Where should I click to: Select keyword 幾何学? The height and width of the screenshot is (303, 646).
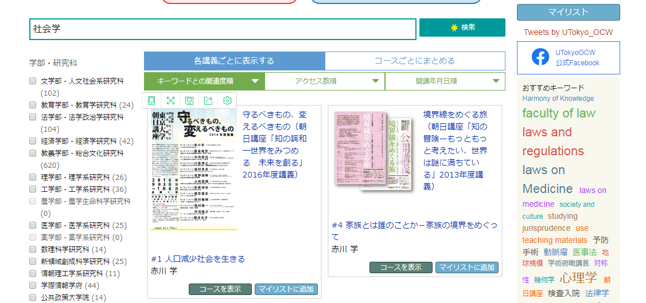pyautogui.click(x=544, y=280)
